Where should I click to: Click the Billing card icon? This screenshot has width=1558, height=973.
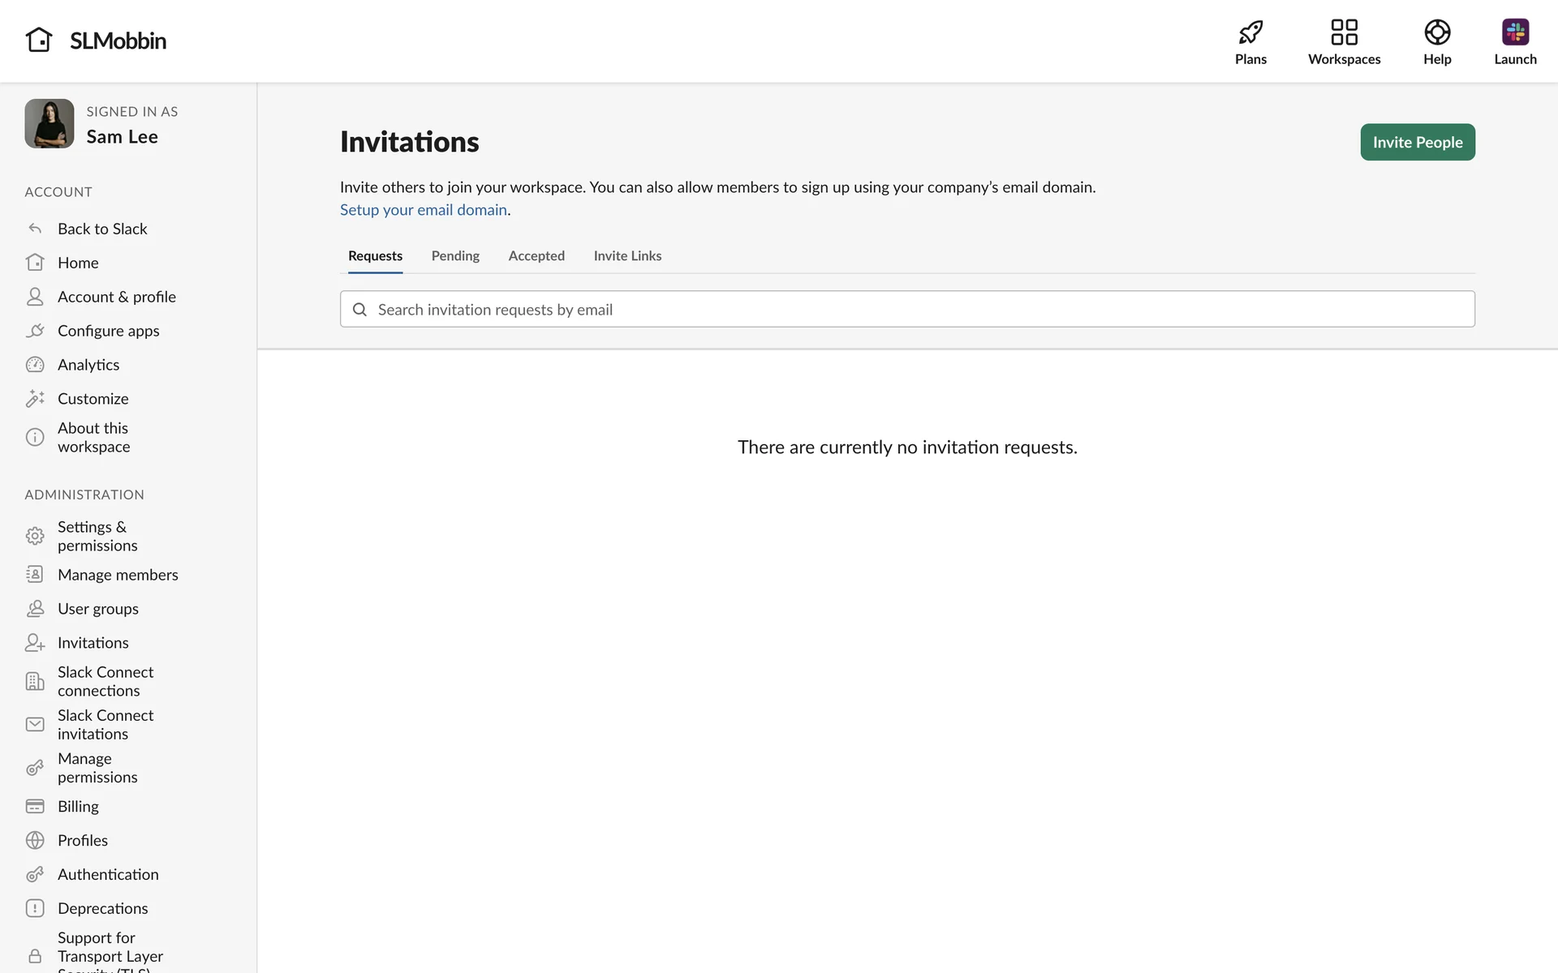point(35,807)
